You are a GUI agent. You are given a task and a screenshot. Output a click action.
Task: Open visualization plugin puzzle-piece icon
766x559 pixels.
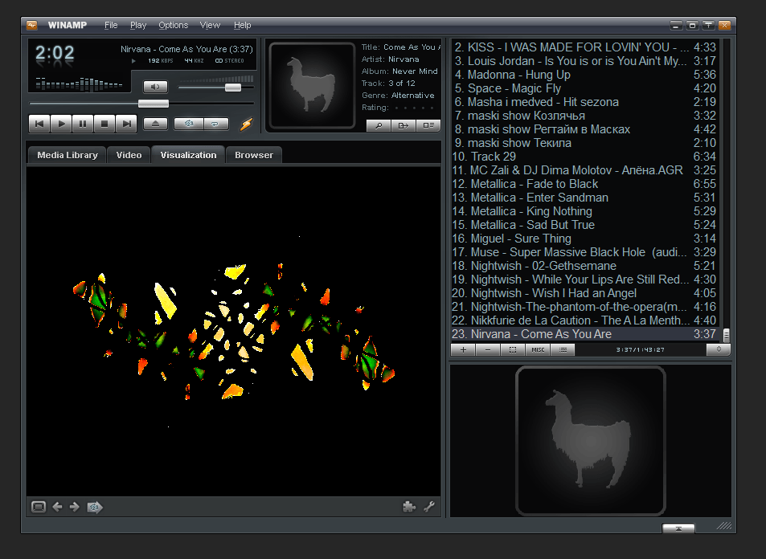tap(409, 507)
